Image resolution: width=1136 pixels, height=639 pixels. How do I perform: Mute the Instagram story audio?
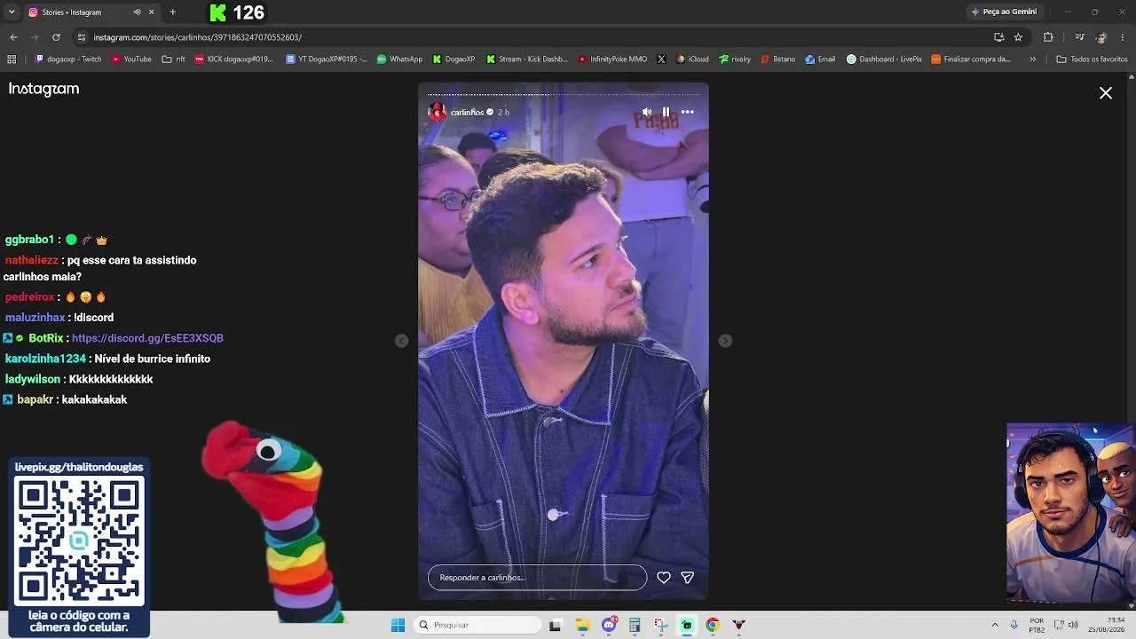[647, 112]
